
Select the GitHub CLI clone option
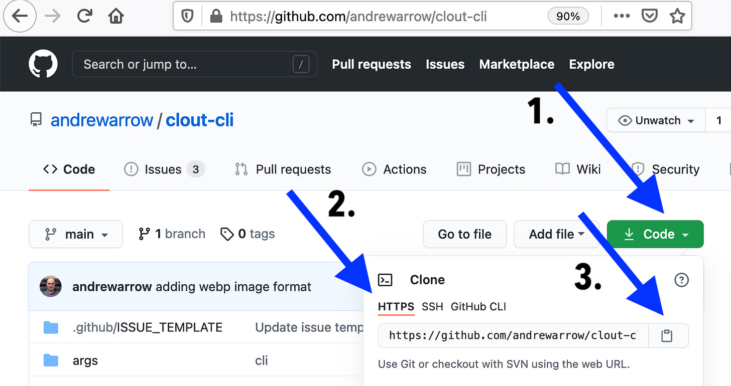point(478,306)
